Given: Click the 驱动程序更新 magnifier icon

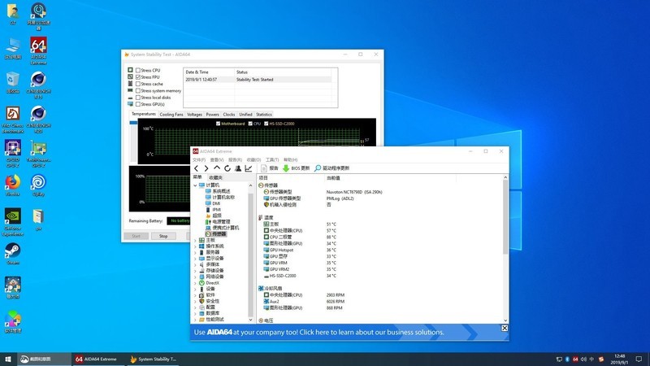Looking at the screenshot, I should 318,168.
